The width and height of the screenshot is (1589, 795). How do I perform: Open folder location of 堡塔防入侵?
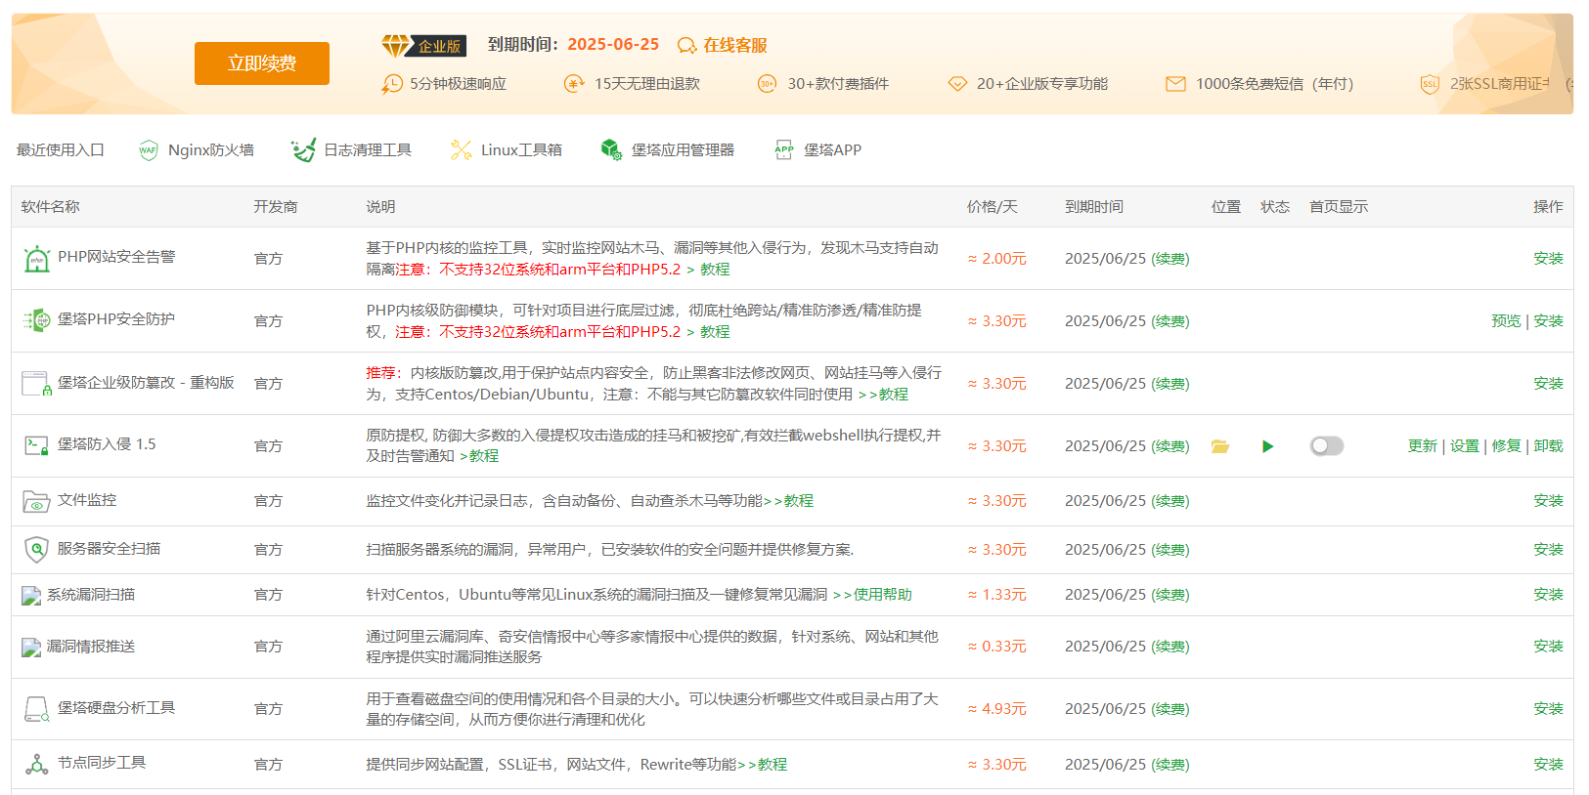1220,446
